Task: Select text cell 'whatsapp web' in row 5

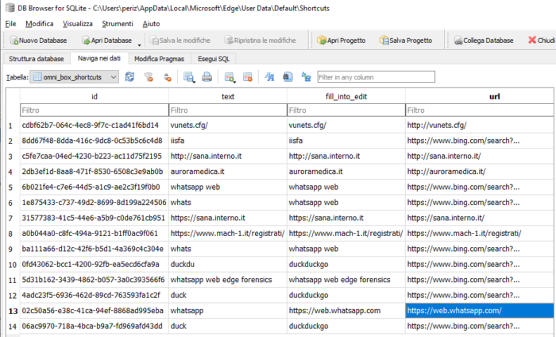Action: (228, 187)
